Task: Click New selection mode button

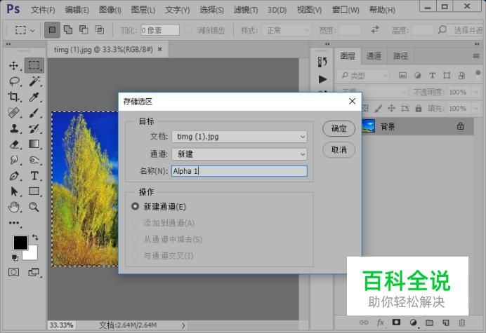Action: (52, 29)
